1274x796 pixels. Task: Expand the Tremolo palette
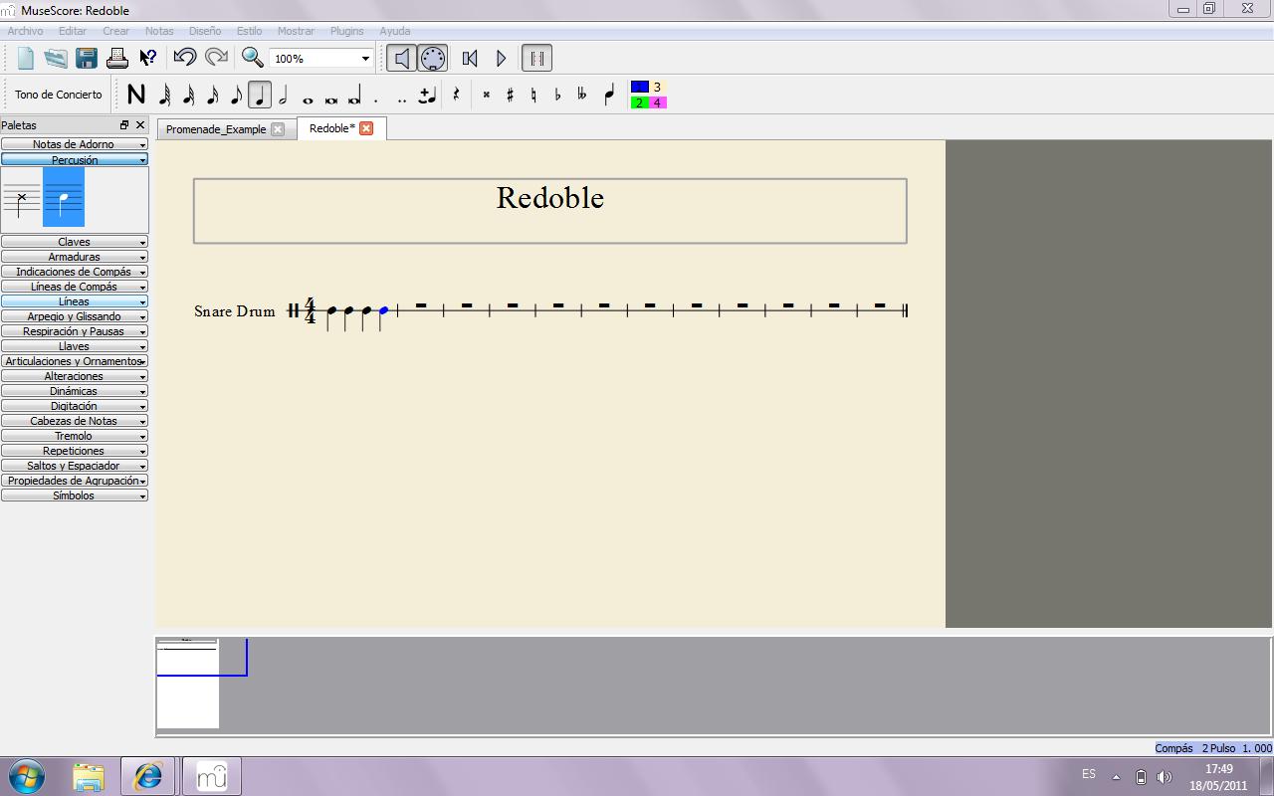74,435
